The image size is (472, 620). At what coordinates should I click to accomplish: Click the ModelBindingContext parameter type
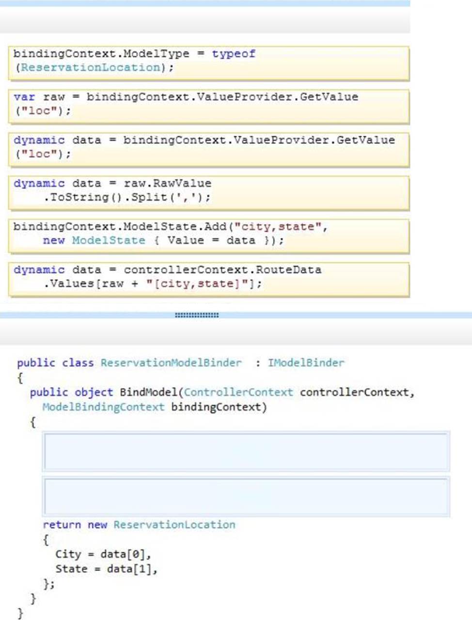(103, 407)
